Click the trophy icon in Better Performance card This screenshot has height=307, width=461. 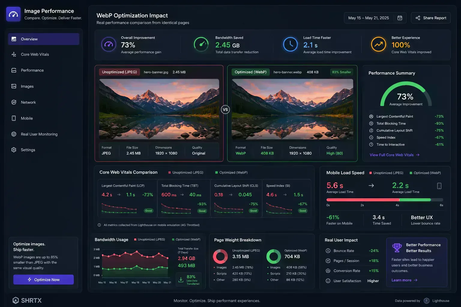point(397,248)
